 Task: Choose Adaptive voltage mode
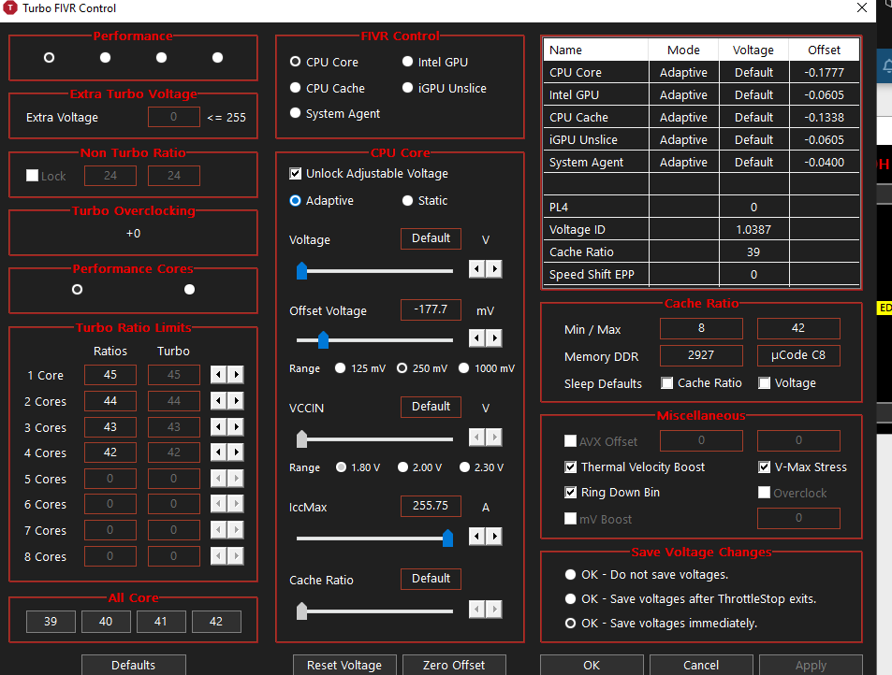pos(295,201)
